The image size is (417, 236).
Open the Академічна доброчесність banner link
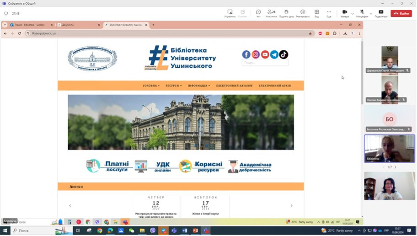coord(250,167)
